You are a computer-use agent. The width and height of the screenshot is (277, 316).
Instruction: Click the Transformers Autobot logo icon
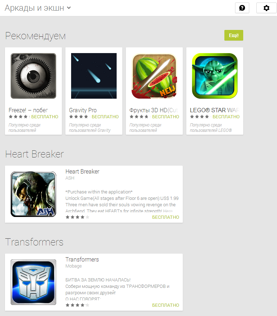[33, 282]
